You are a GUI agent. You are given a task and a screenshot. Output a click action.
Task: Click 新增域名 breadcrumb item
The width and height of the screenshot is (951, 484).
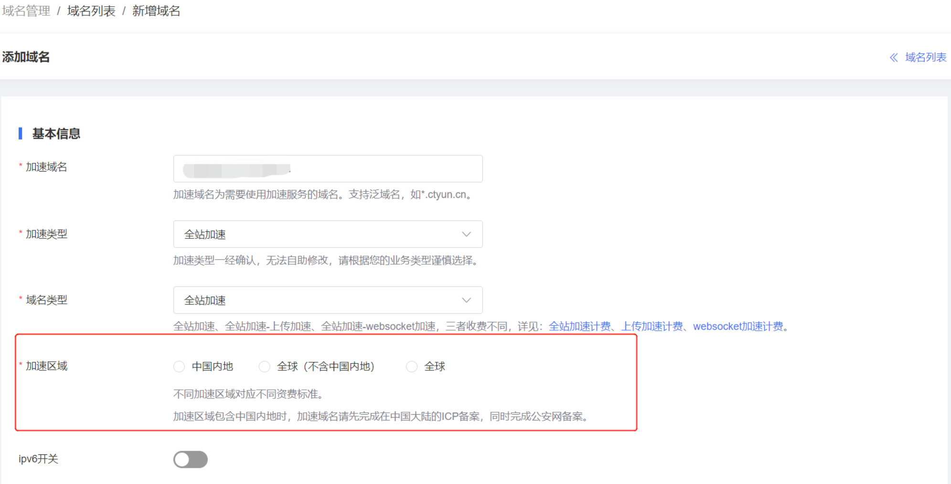coord(156,11)
